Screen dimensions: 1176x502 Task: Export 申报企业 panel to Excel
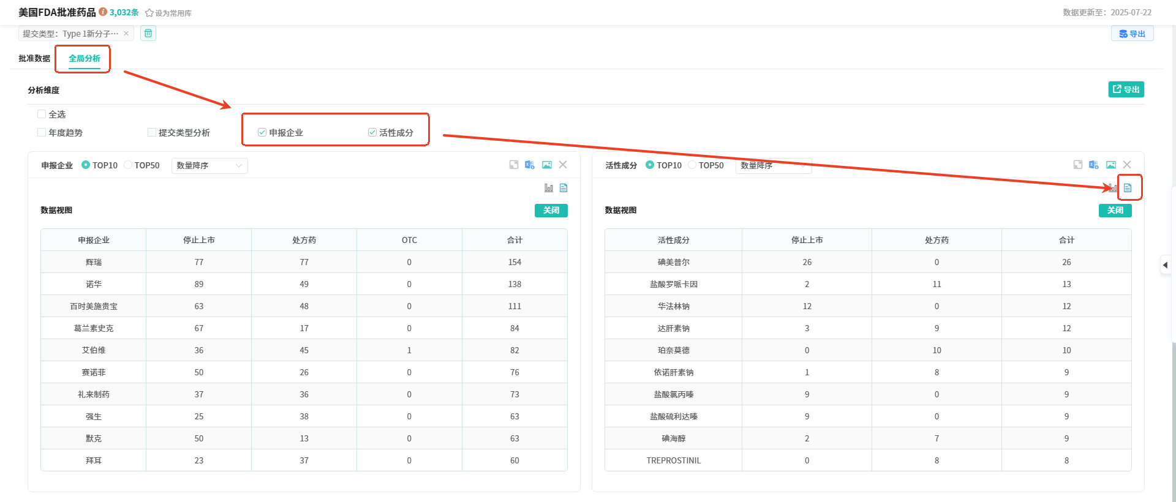pyautogui.click(x=530, y=165)
